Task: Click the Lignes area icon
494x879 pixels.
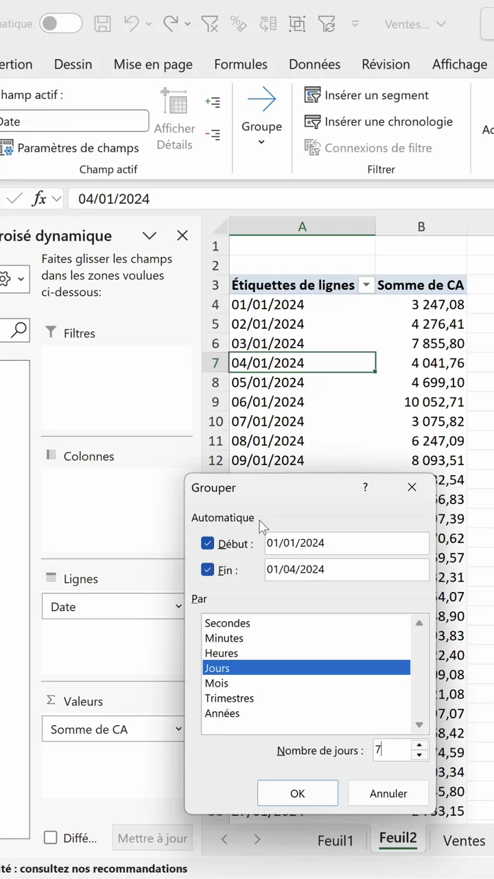Action: pos(51,578)
